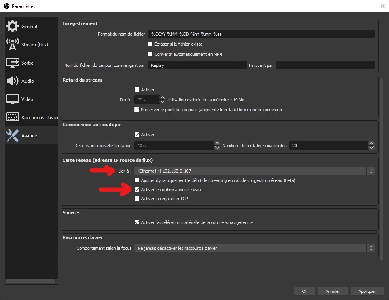Select the Sortie output icon

pyautogui.click(x=13, y=63)
